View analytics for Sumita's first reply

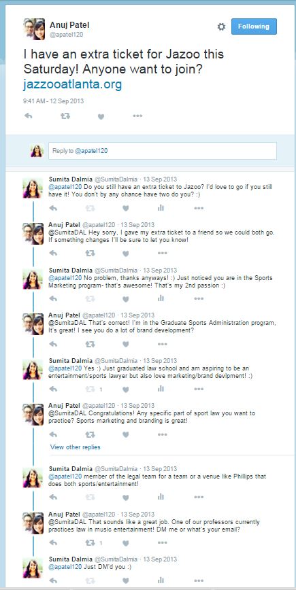click(161, 208)
